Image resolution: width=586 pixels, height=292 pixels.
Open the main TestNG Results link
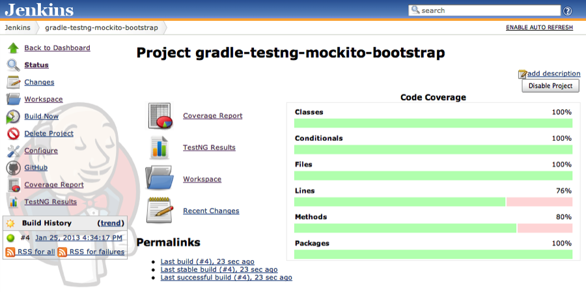click(x=209, y=148)
